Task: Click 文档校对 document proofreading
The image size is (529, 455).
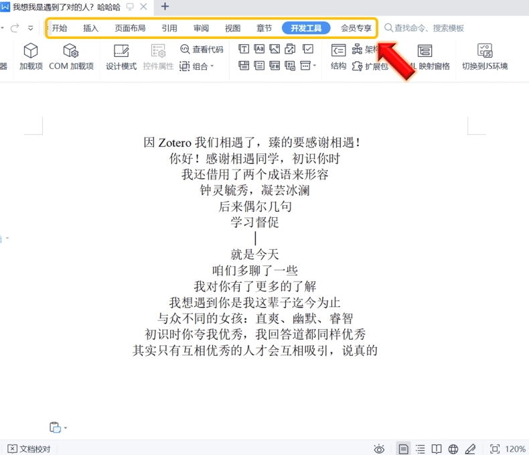Action: pyautogui.click(x=29, y=449)
